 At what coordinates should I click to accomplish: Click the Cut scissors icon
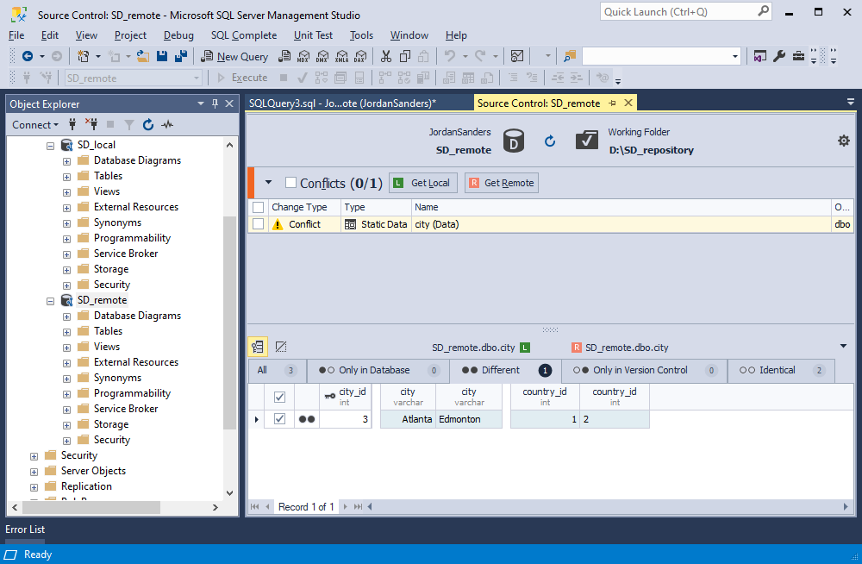coord(386,56)
